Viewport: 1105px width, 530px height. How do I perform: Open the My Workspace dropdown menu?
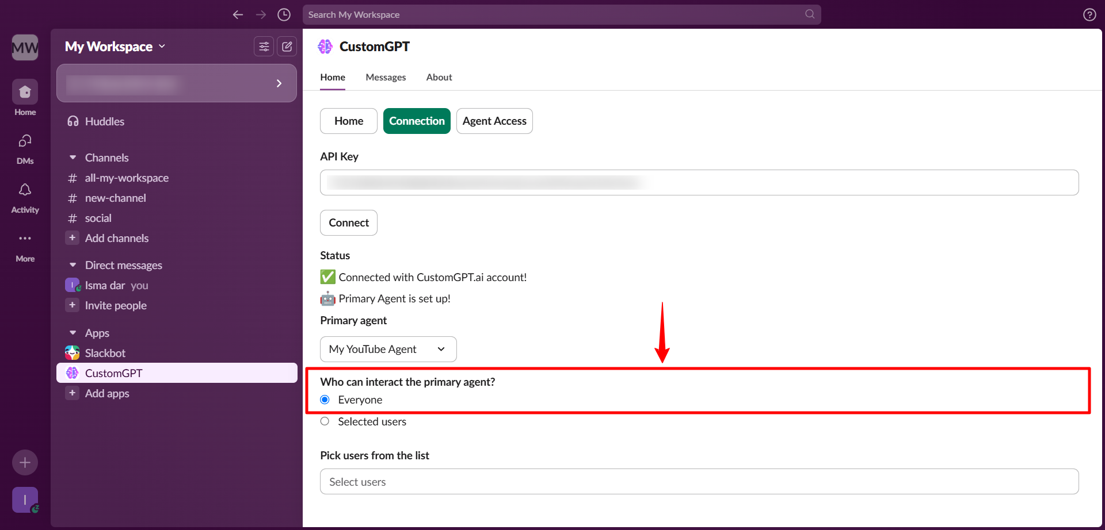(x=115, y=47)
